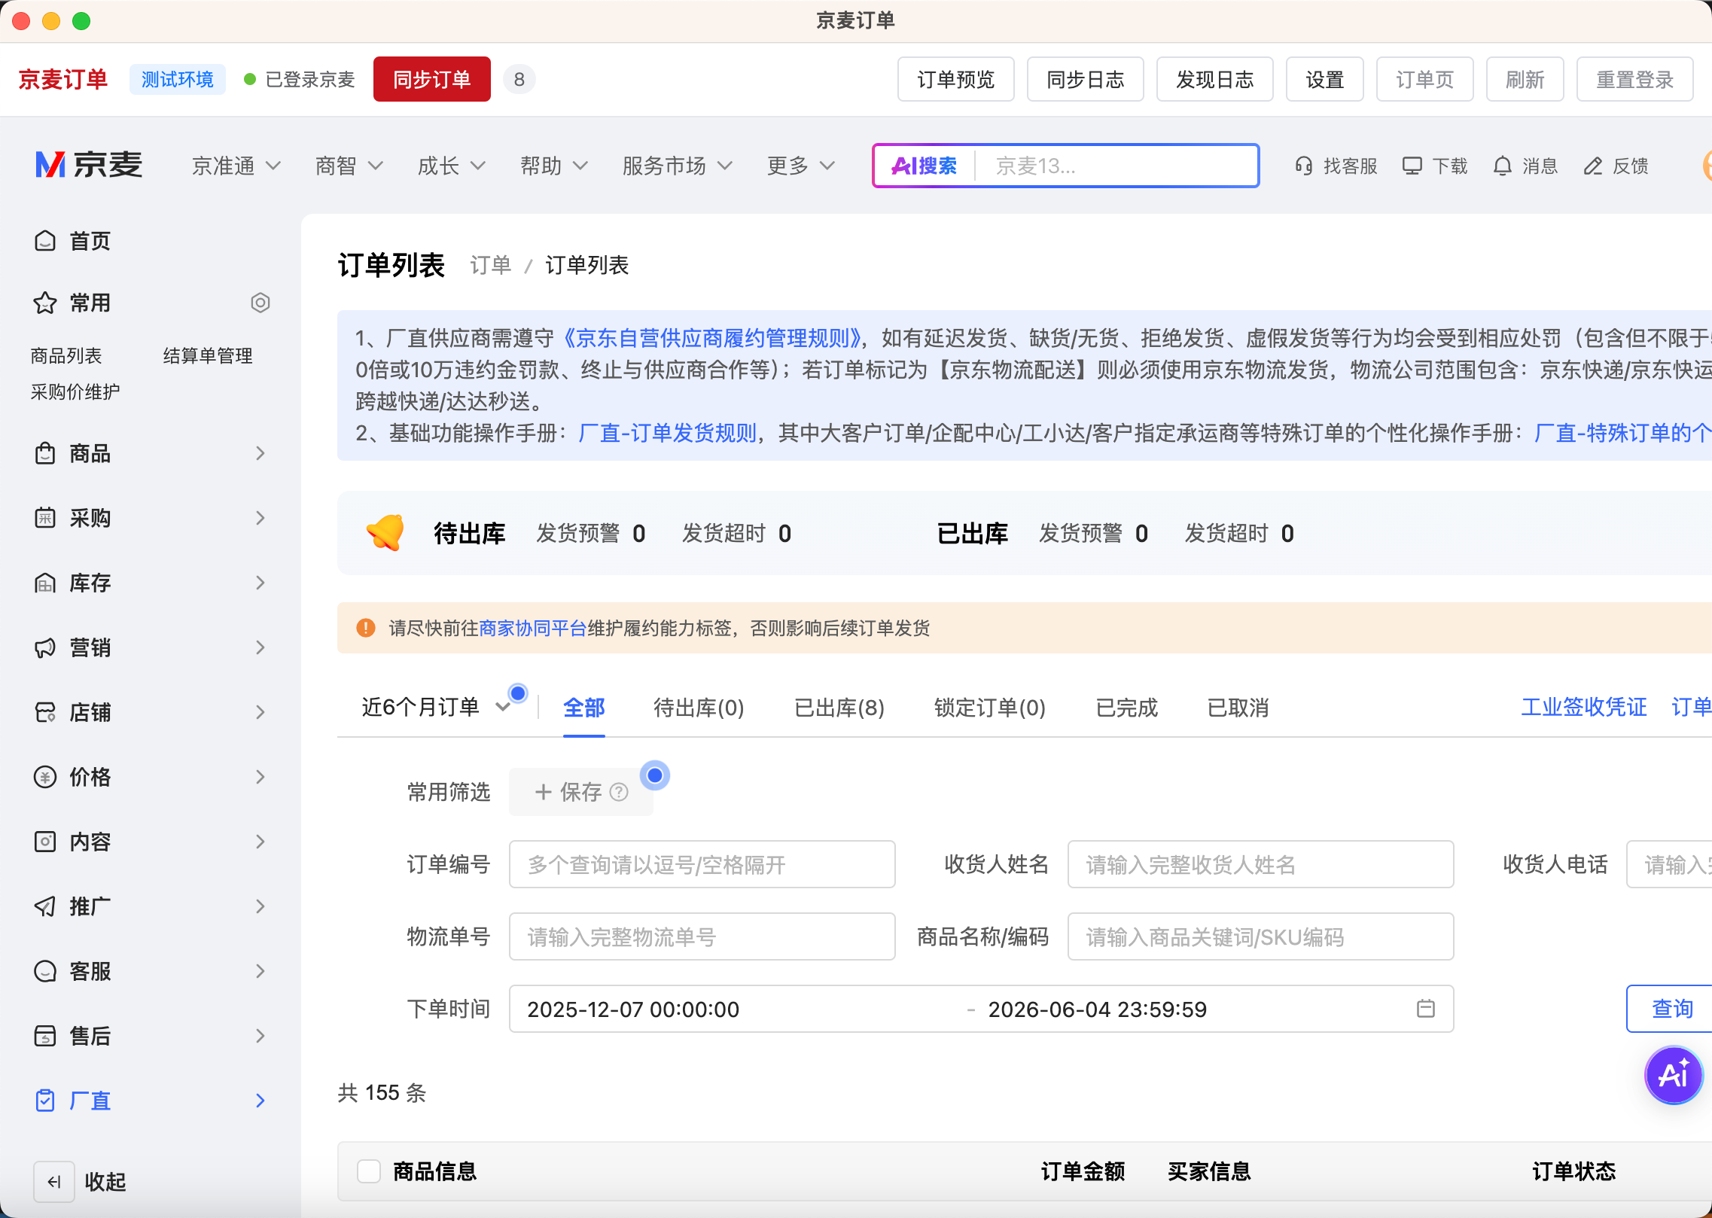Open 常用 settings hexagon icon
The width and height of the screenshot is (1712, 1218).
point(260,303)
